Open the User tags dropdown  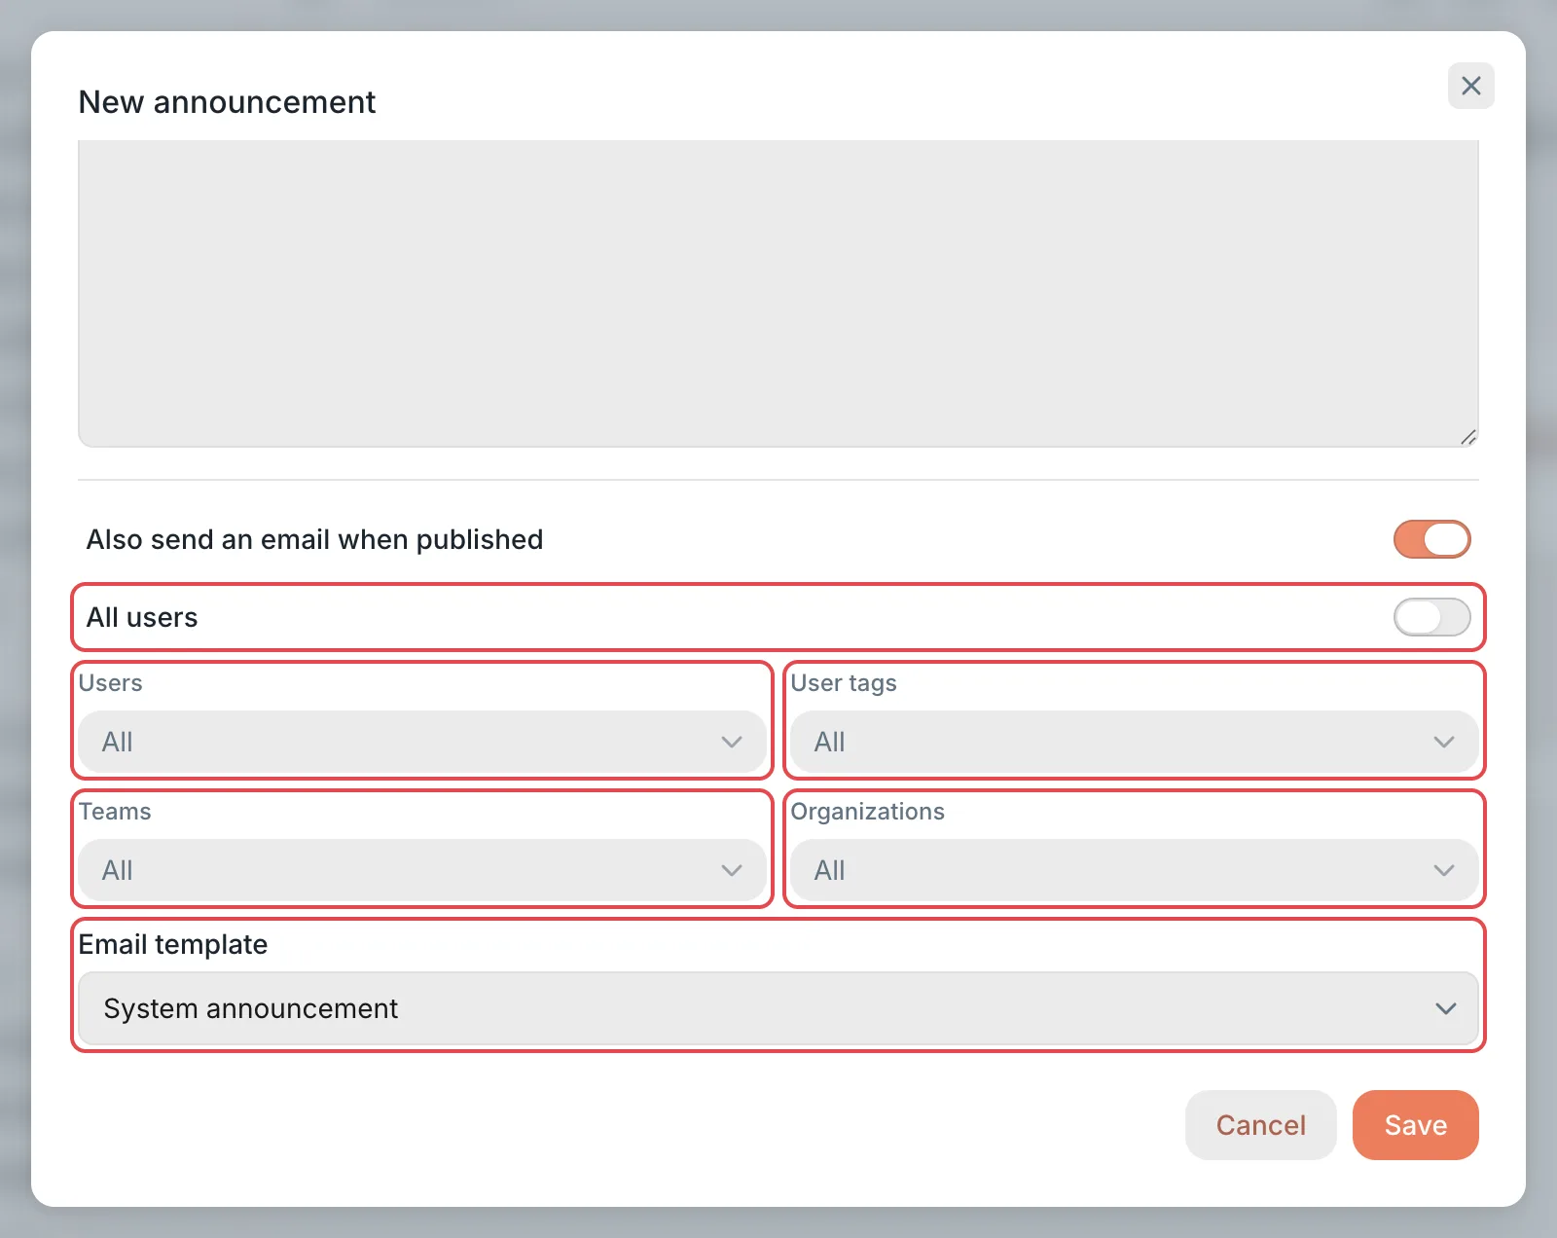(1135, 742)
